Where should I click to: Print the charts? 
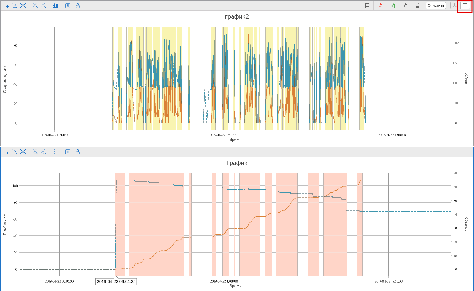417,5
